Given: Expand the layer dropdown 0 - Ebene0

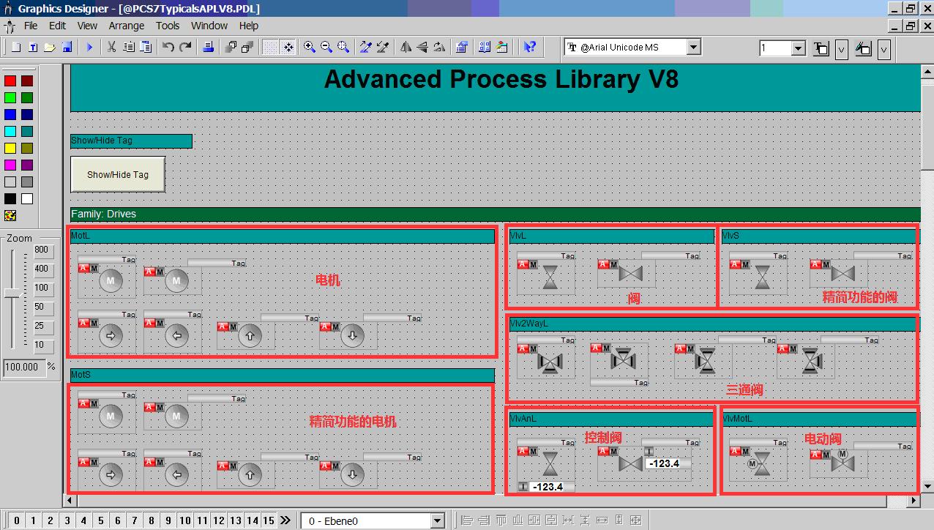Looking at the screenshot, I should pos(438,520).
